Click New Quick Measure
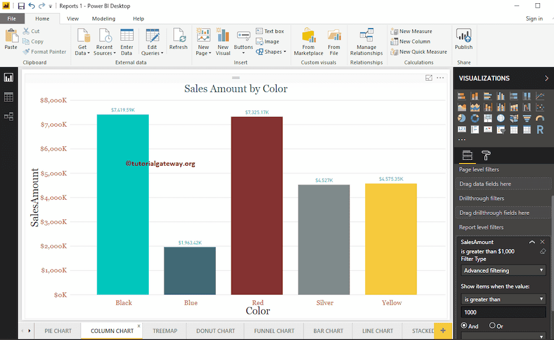The image size is (554, 340). (x=419, y=51)
